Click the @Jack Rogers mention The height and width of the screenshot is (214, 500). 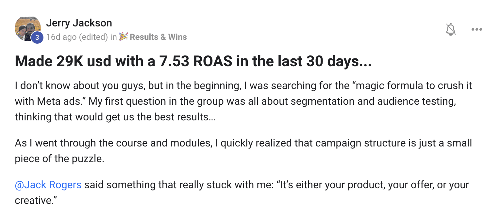point(48,185)
